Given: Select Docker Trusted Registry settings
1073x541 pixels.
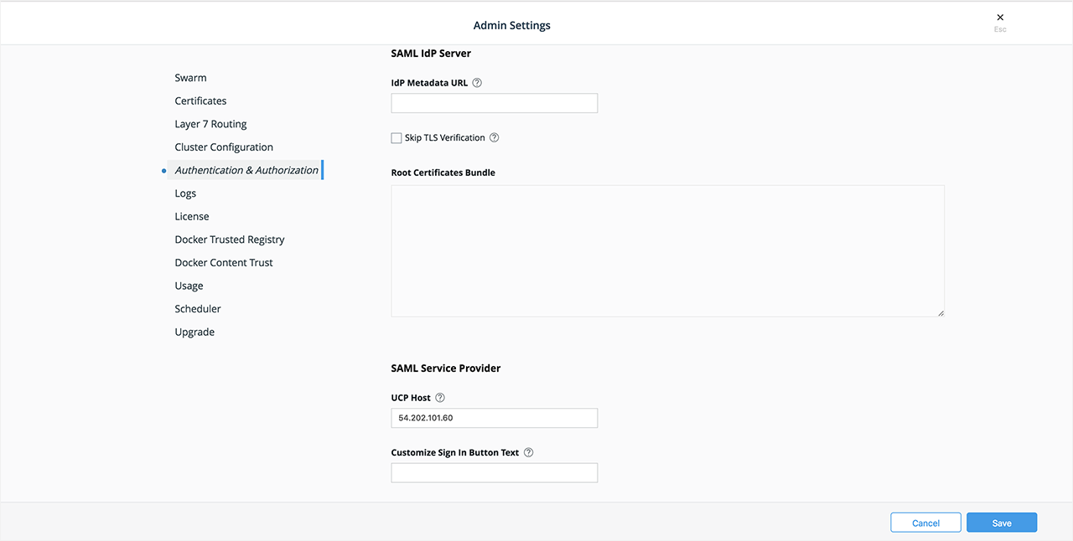Looking at the screenshot, I should pos(229,239).
